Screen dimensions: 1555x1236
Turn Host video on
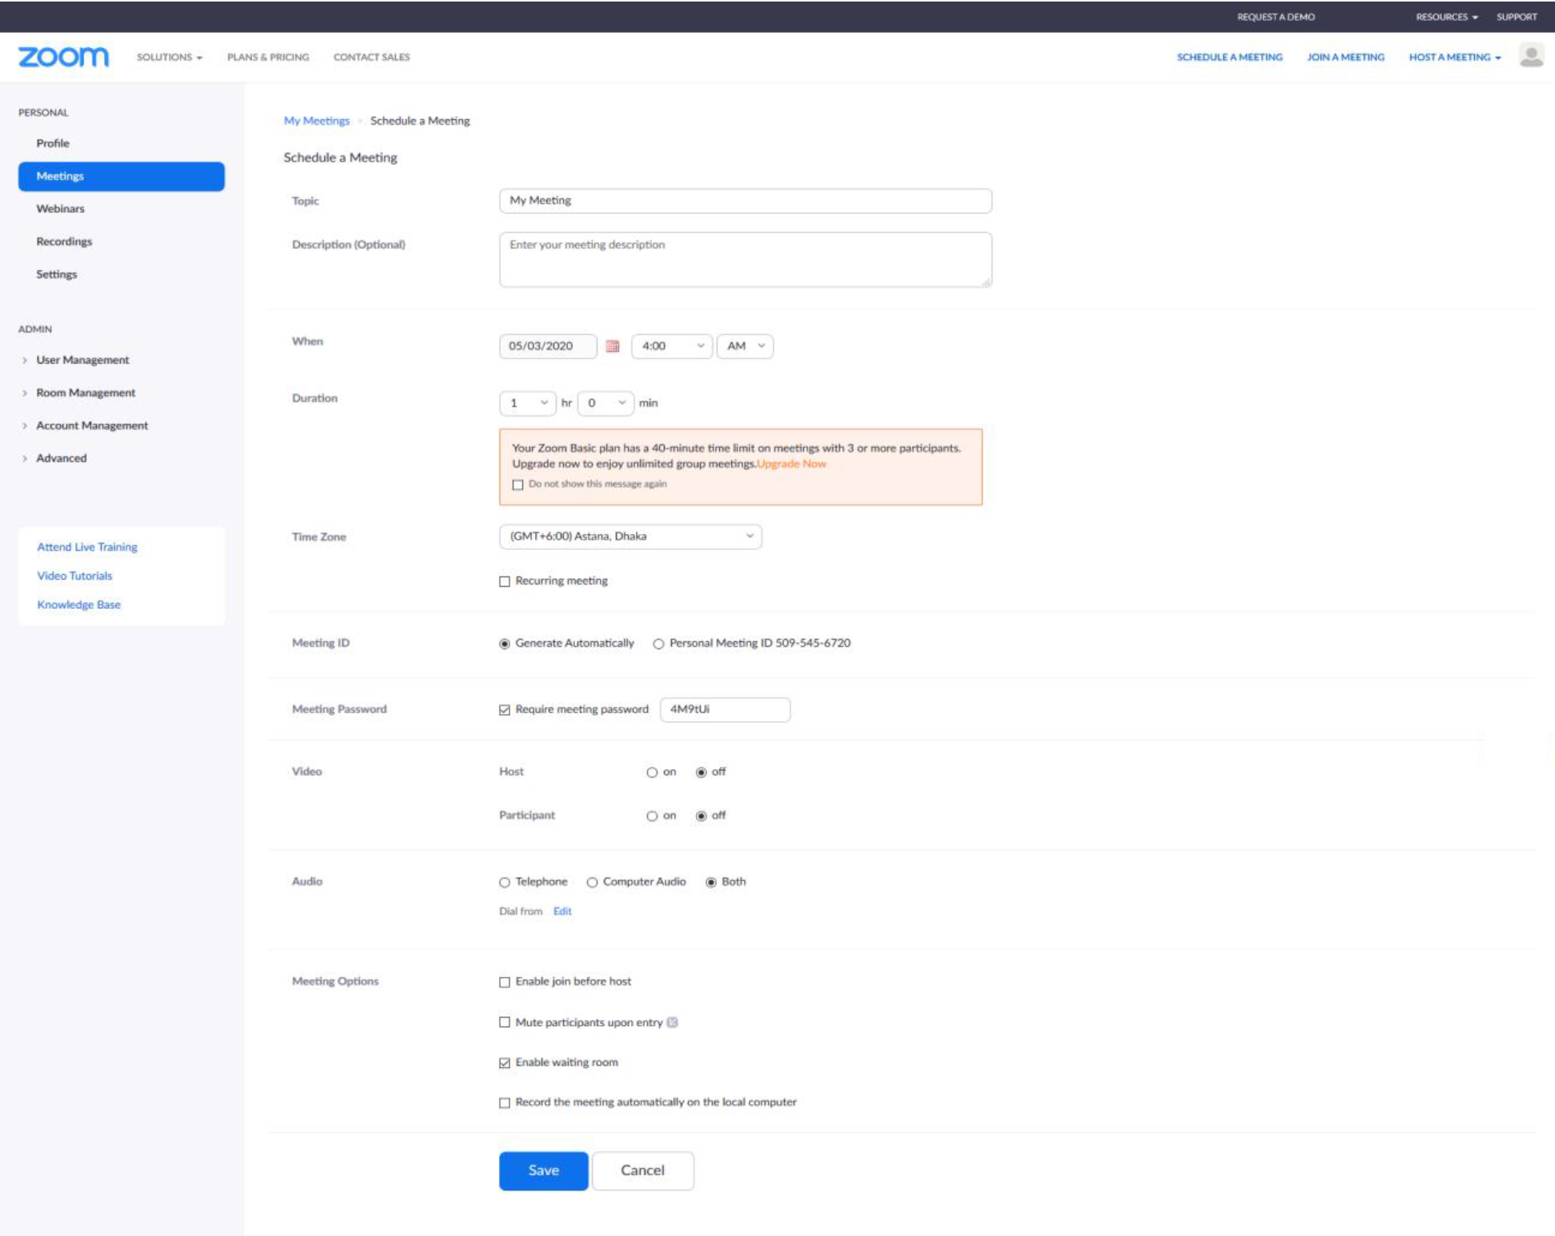point(652,772)
